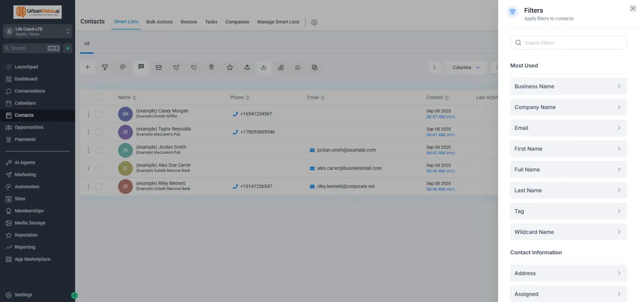Expand the Business Name filter
Viewport: 640px width, 302px height.
(x=569, y=86)
